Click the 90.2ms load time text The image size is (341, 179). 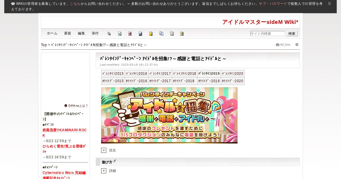pos(285,45)
